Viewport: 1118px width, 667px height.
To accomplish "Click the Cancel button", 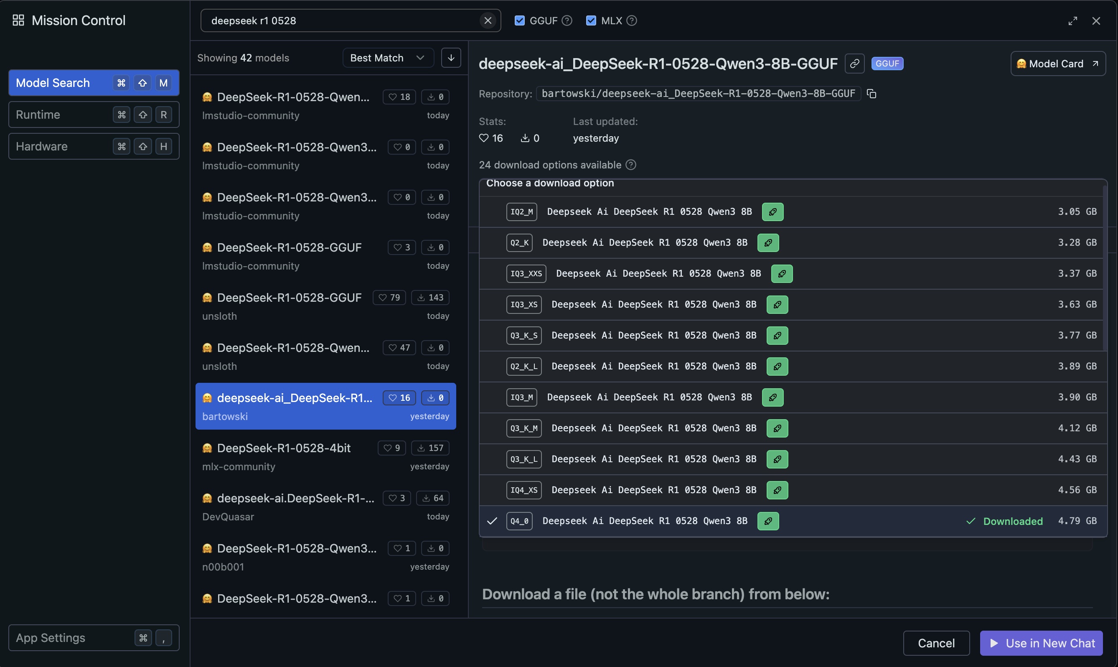I will (x=936, y=643).
